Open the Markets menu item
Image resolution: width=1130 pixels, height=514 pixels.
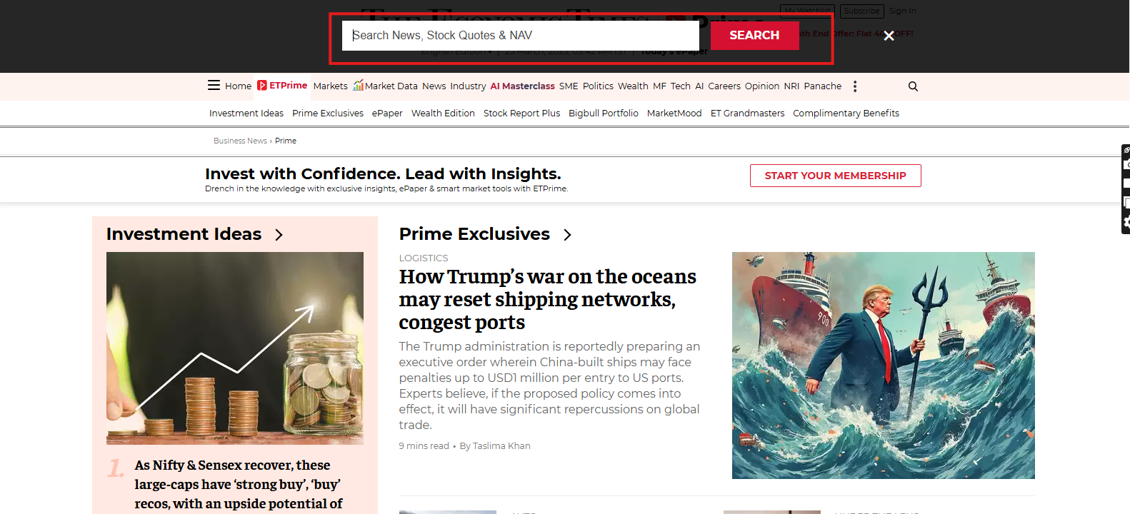(331, 86)
